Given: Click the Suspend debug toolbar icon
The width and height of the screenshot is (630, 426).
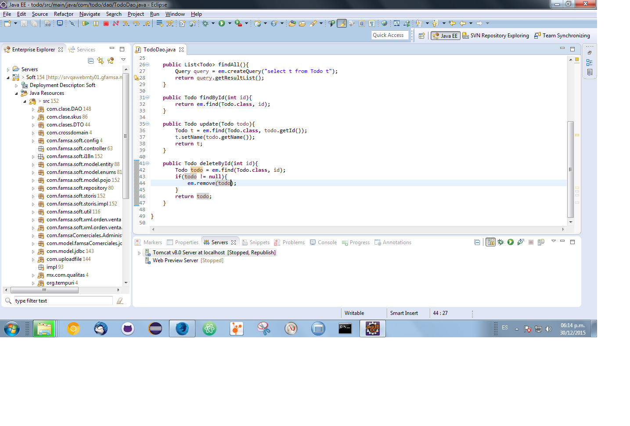Looking at the screenshot, I should click(x=96, y=23).
